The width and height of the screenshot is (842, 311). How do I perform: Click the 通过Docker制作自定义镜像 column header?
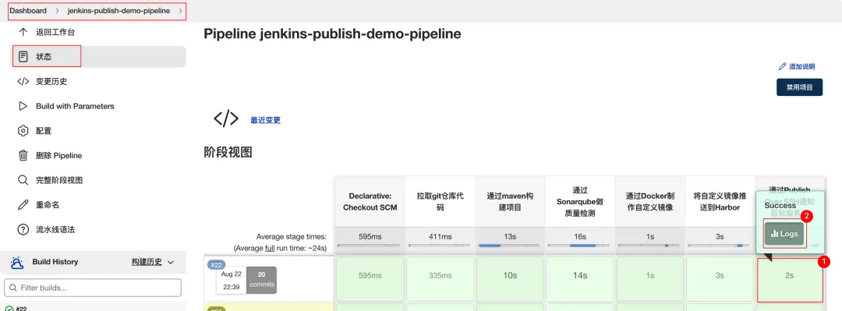click(x=650, y=202)
